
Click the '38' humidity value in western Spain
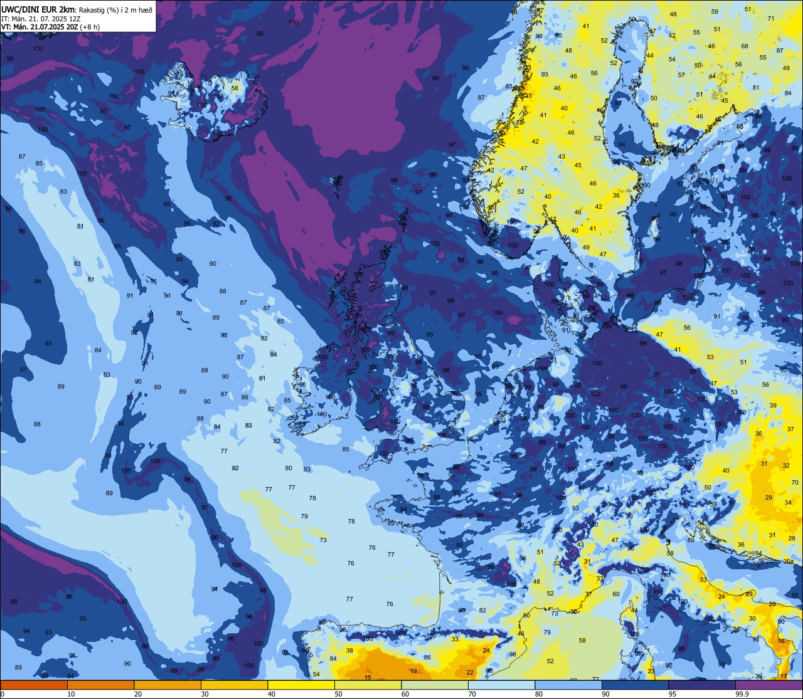click(349, 651)
